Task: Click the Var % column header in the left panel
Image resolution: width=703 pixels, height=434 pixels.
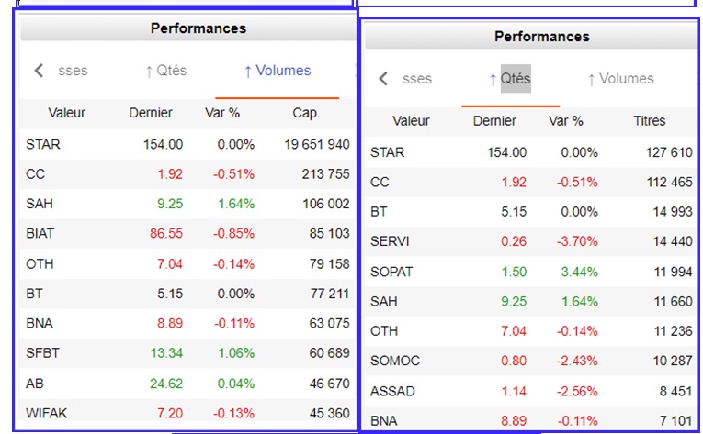Action: [221, 113]
